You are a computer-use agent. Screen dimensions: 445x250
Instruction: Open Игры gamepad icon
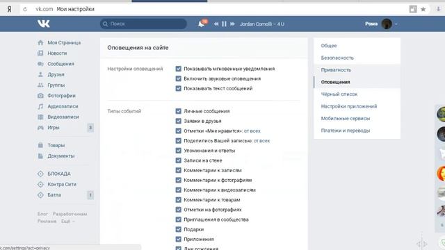[40, 128]
